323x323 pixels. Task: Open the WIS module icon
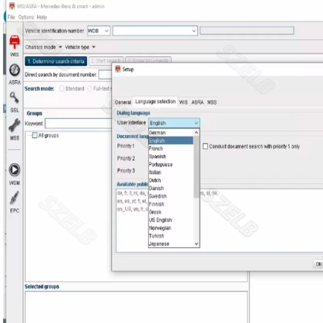15,42
